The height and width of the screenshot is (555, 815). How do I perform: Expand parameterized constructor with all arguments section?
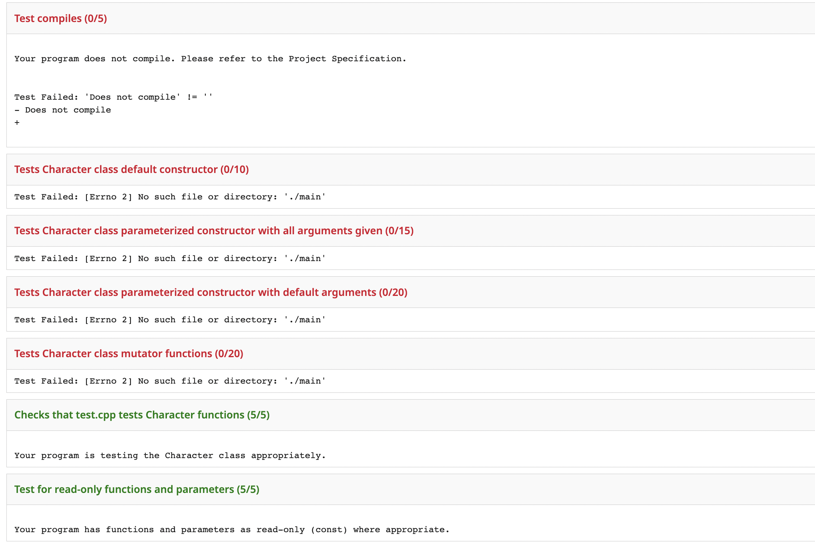214,231
